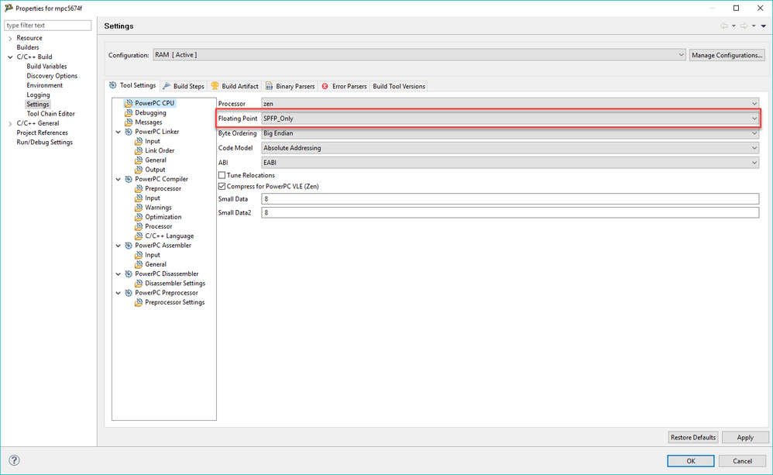Open the Configuration RAM [Active] dropdown
Viewport: 773px width, 475px height.
(x=419, y=55)
